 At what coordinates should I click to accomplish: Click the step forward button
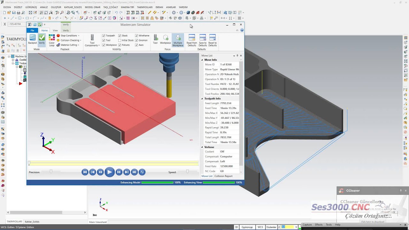[x=119, y=172]
